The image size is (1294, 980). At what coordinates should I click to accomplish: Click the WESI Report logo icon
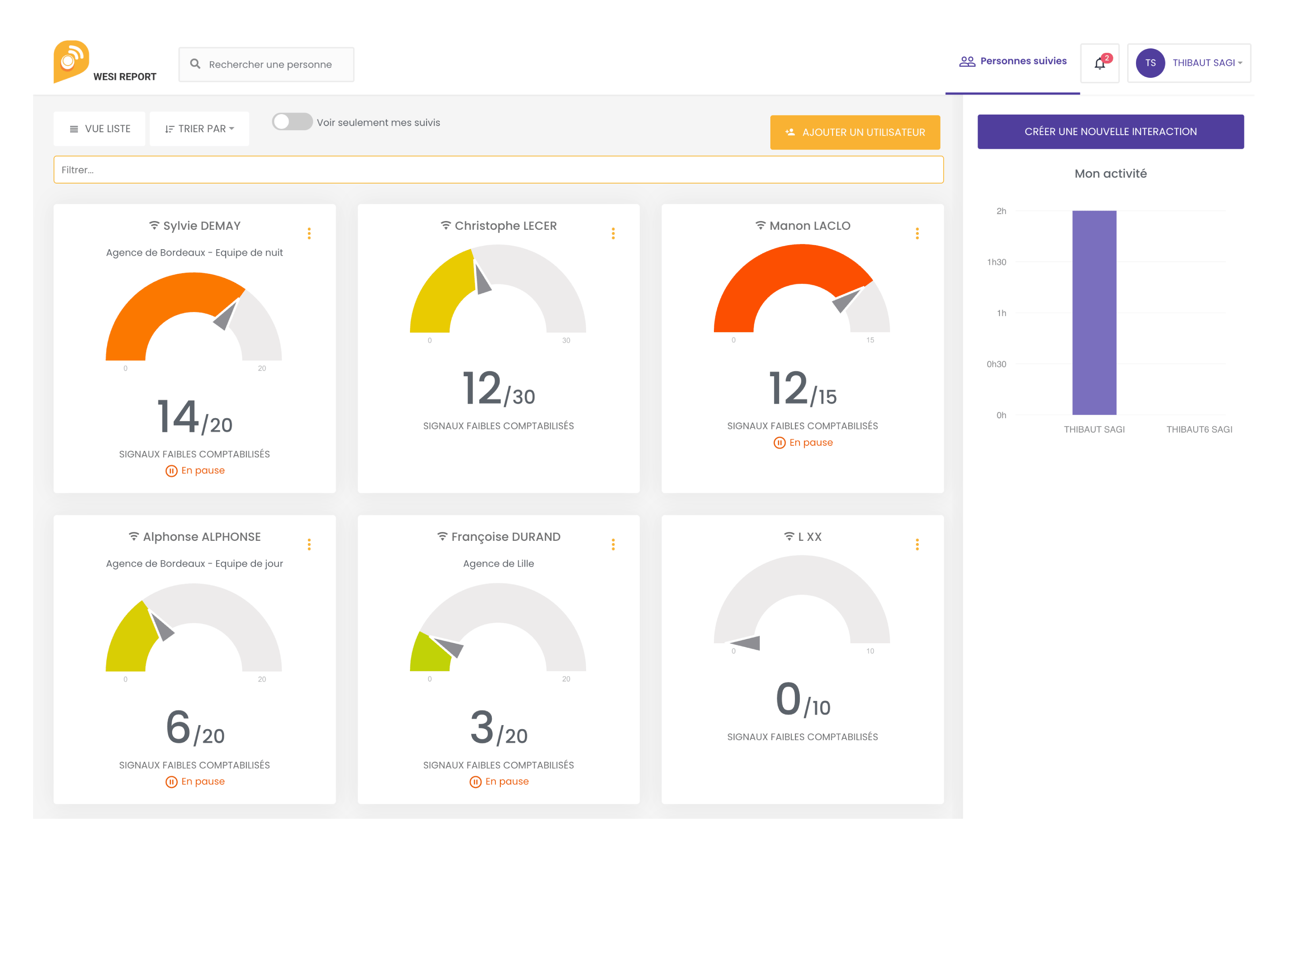point(71,61)
